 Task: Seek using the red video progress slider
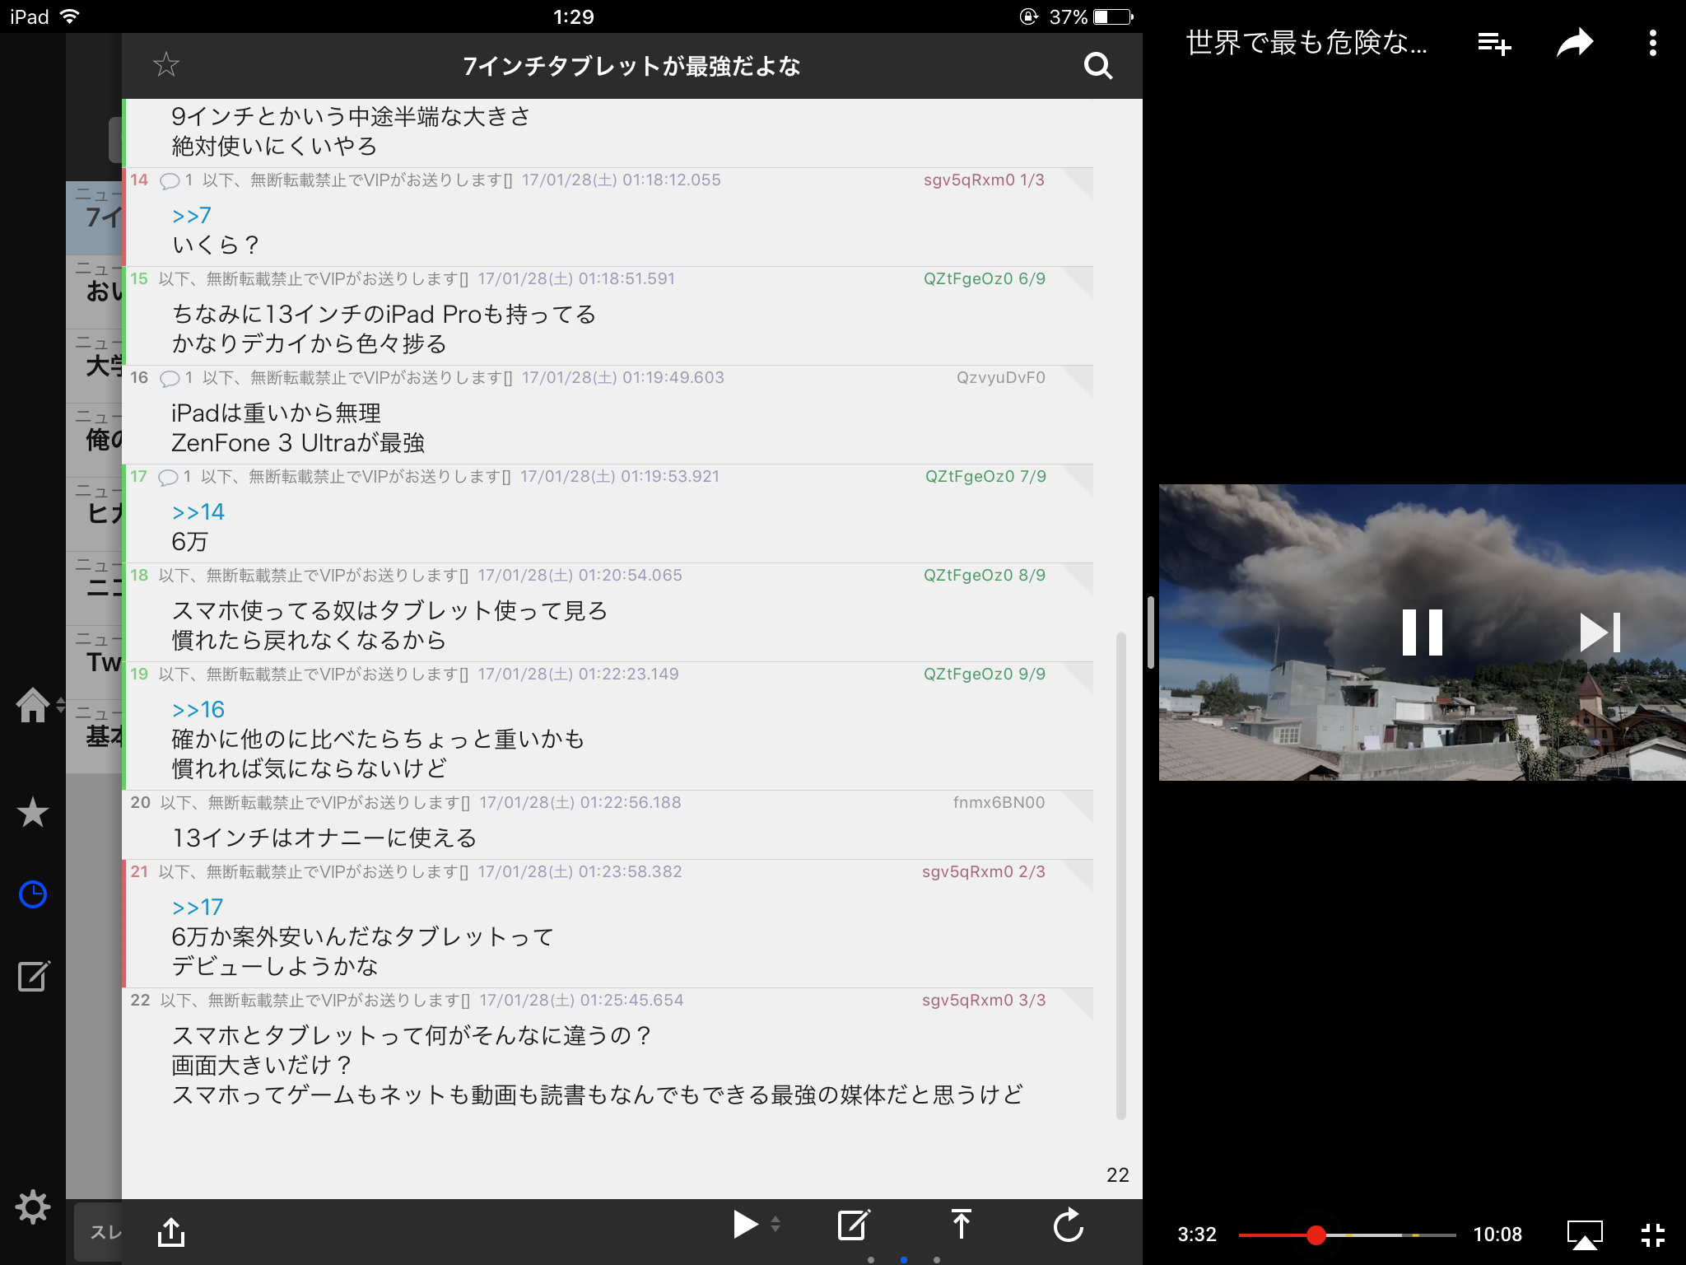point(1316,1235)
